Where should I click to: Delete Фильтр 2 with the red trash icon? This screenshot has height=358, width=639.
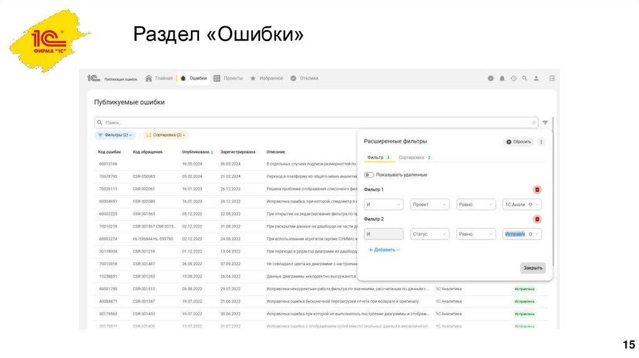click(x=537, y=220)
